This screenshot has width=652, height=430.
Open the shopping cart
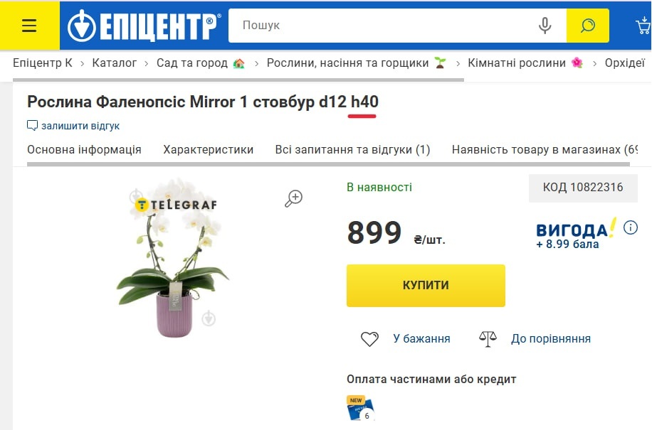(643, 26)
